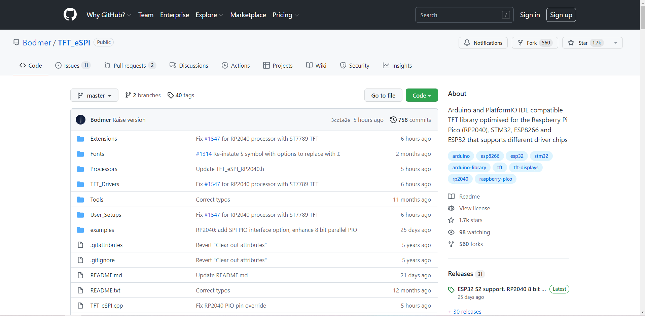
Task: Open the GitHub Octocat home logo
Action: [70, 15]
